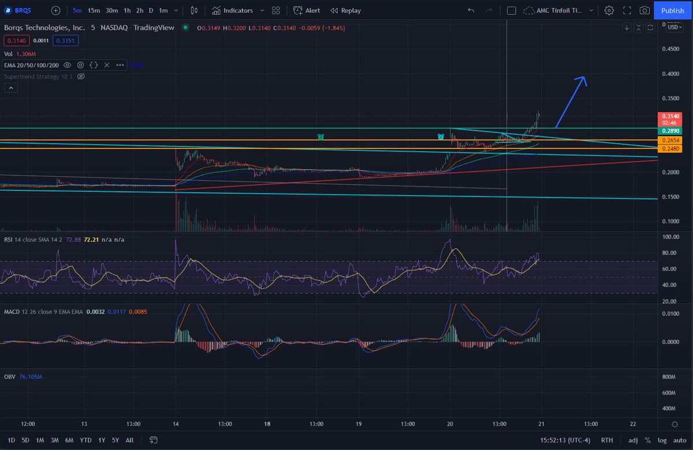Screen dimensions: 693x450
Task: Click the second alarm clock alert marker
Action: click(441, 137)
